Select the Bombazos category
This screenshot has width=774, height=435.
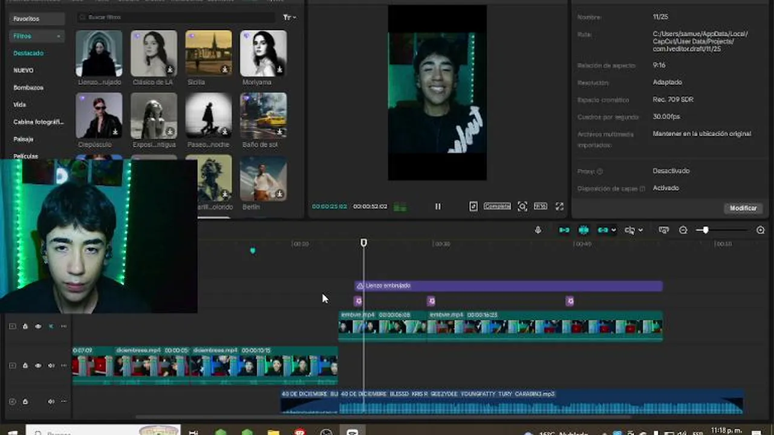tap(28, 88)
